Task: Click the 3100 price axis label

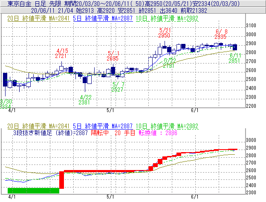Action: 251,26
